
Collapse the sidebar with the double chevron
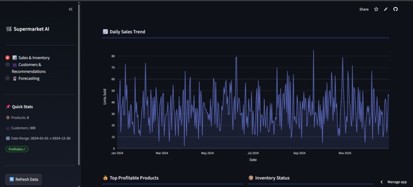[70, 9]
